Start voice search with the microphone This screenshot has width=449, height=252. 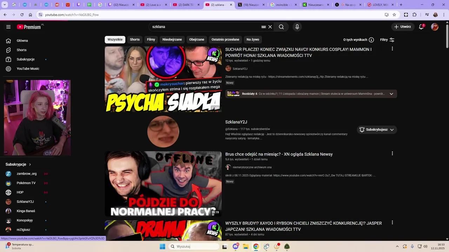point(297,27)
